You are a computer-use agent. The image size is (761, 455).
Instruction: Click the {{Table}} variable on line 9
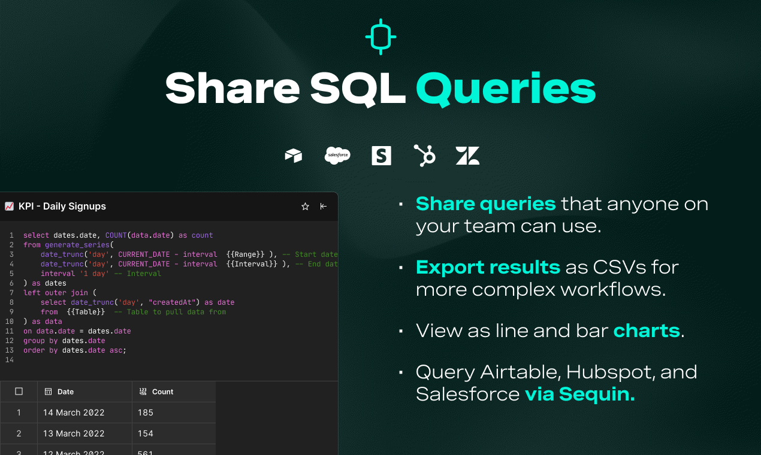[x=86, y=312]
